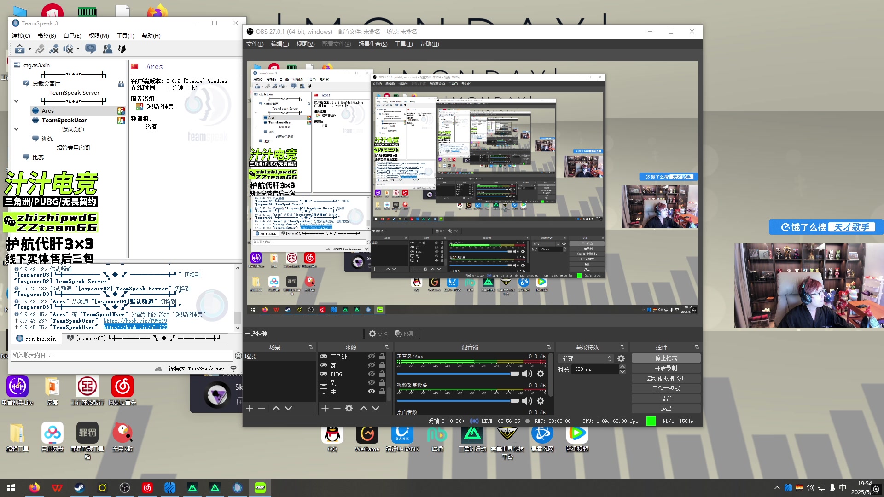
Task: Click the TeamSpeak subscribe channels speech-bubble icon
Action: point(91,49)
